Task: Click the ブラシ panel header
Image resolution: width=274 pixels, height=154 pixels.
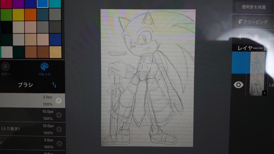Action: coord(25,85)
